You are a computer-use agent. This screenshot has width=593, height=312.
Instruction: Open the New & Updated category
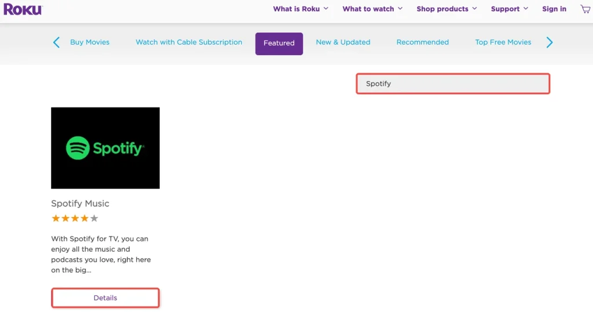[343, 42]
